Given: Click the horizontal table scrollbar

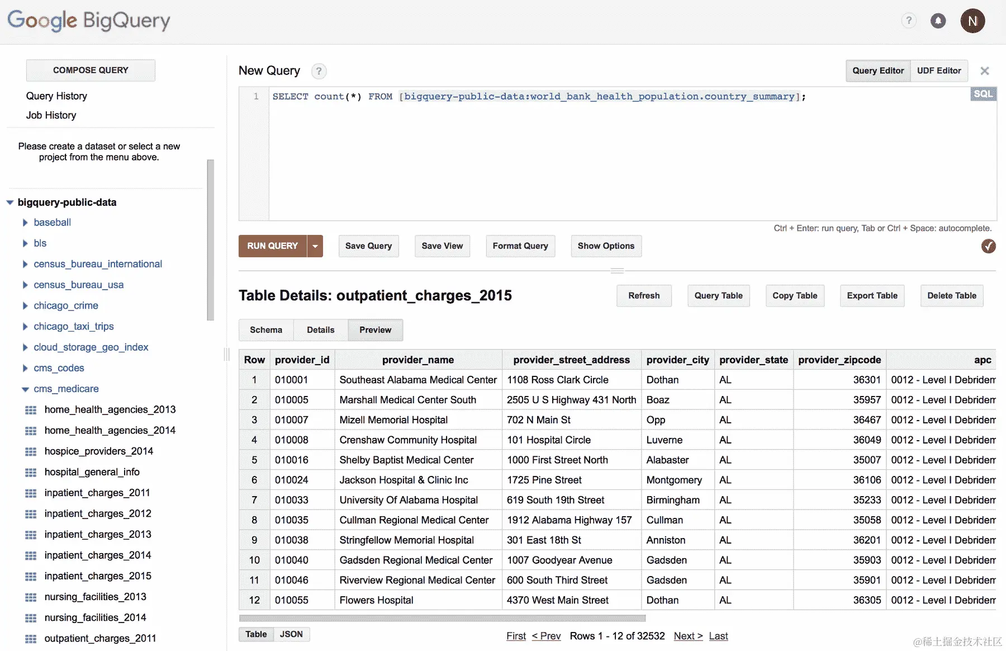Looking at the screenshot, I should coord(442,618).
